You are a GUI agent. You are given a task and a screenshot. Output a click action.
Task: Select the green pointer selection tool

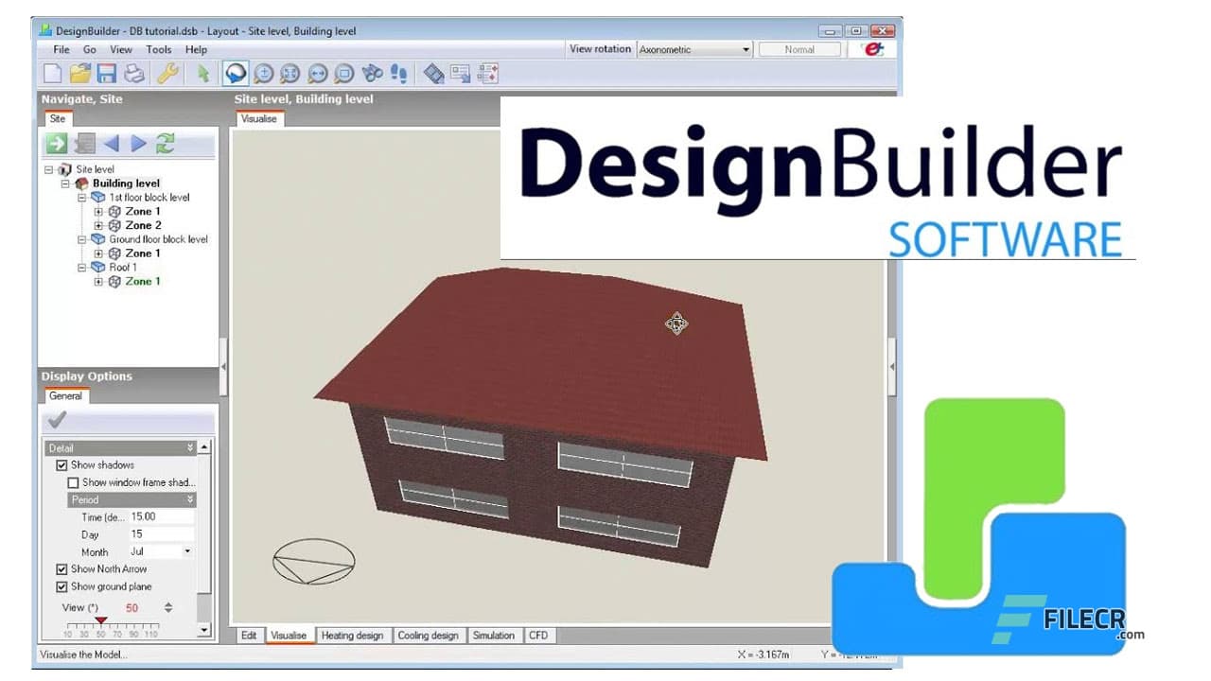[x=202, y=73]
